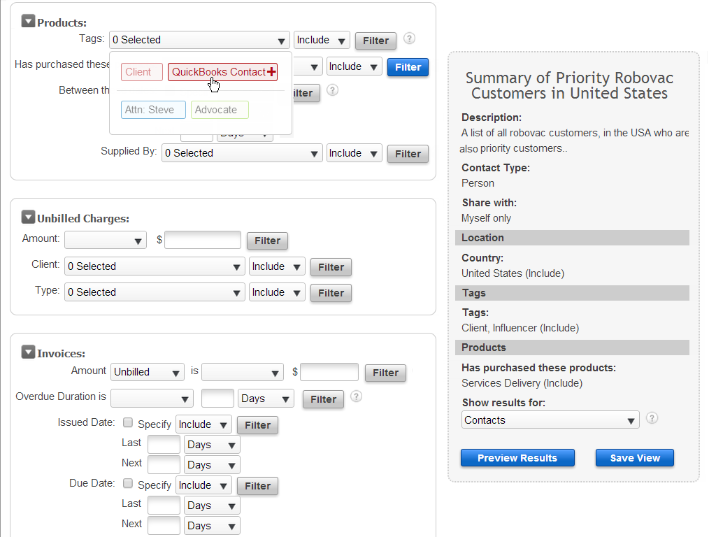Click help icon next to Products Tags filter
This screenshot has height=537, width=716.
tap(410, 38)
